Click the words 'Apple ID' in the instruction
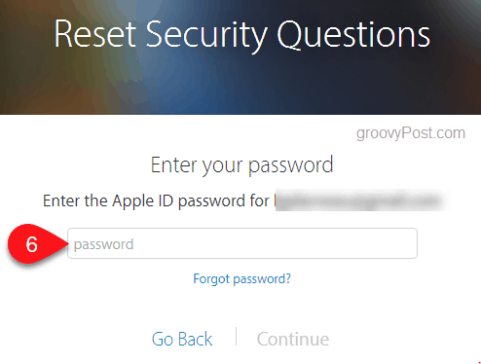Screen dimensions: 481x364 143,200
